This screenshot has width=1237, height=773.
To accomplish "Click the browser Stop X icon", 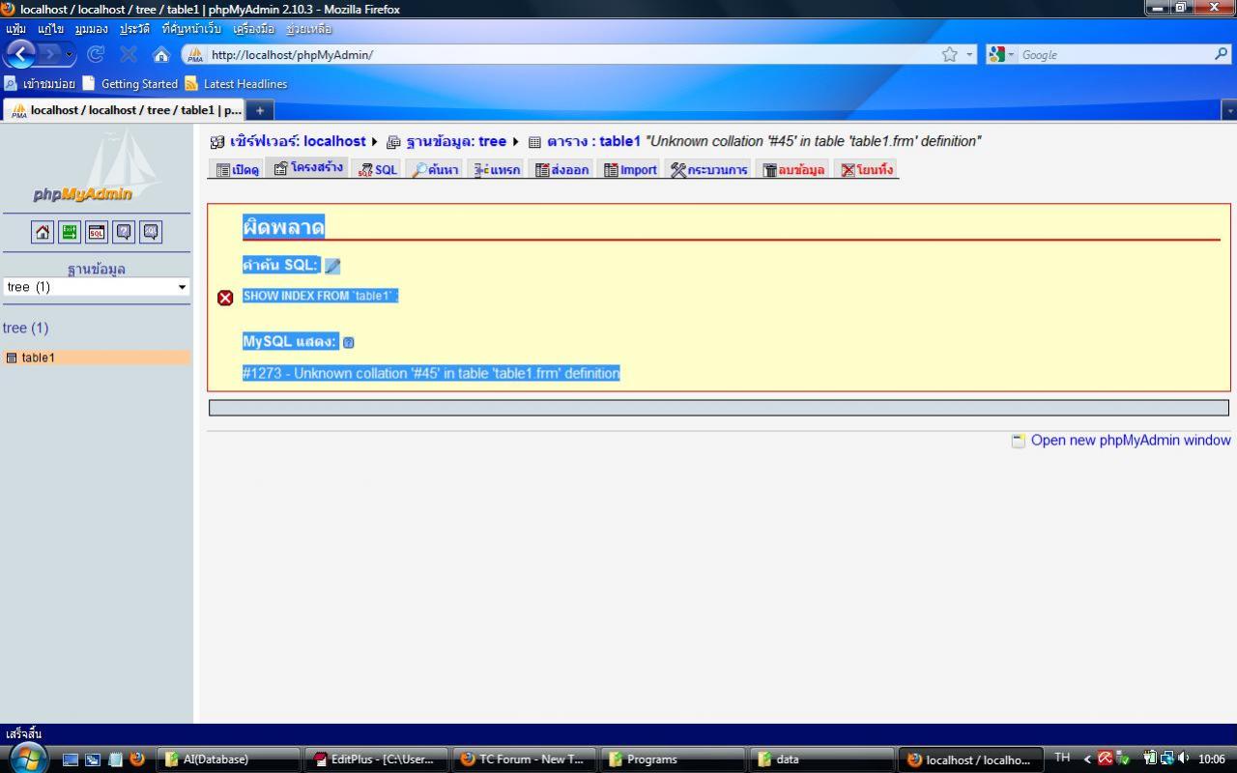I will [129, 55].
